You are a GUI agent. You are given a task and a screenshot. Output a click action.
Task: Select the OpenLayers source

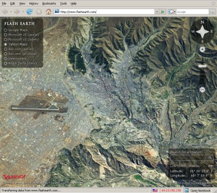click(6, 58)
